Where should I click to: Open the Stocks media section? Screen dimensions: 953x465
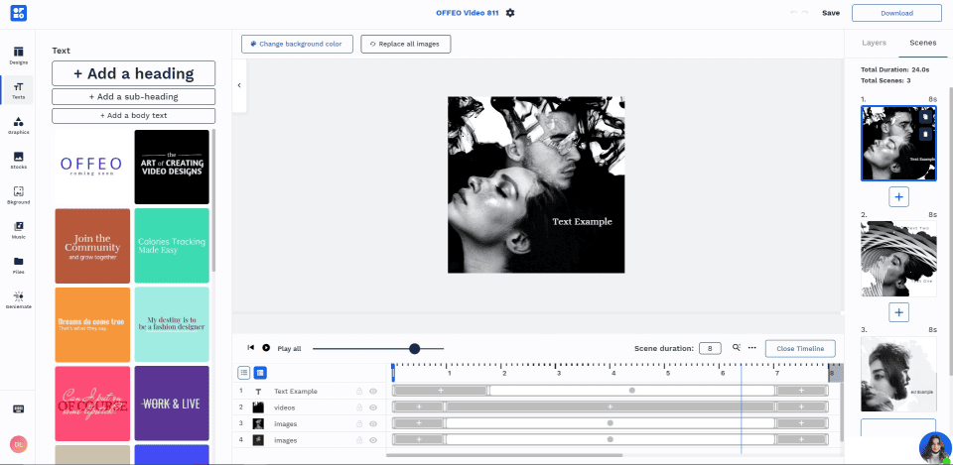18,160
